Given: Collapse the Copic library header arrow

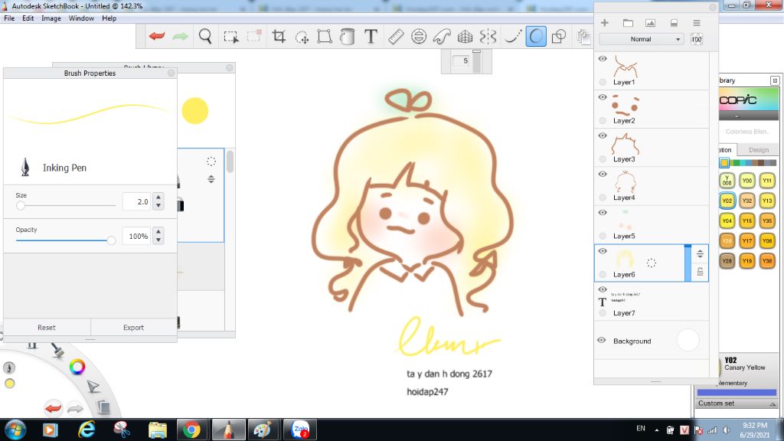Looking at the screenshot, I should click(x=737, y=116).
